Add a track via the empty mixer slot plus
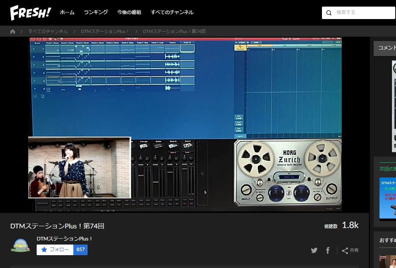Screen dimensions: 396x268 [202, 173]
